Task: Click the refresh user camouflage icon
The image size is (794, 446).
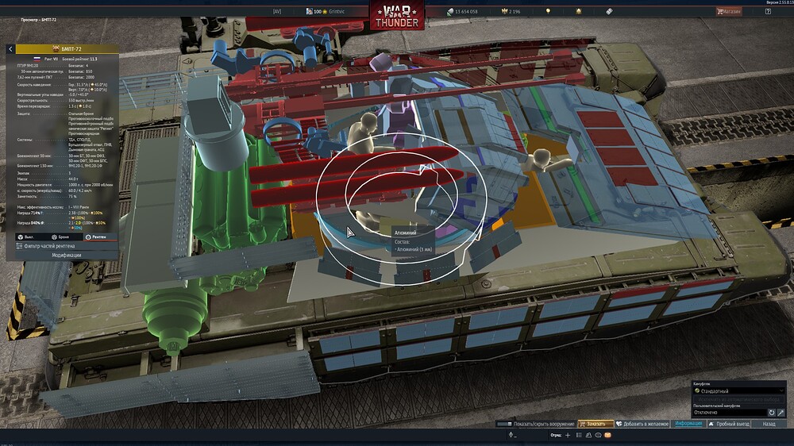Action: (771, 413)
